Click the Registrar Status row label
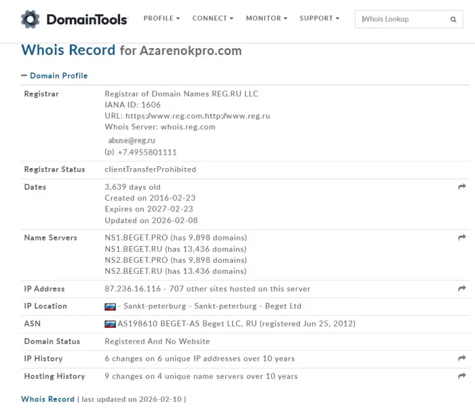 pos(54,169)
